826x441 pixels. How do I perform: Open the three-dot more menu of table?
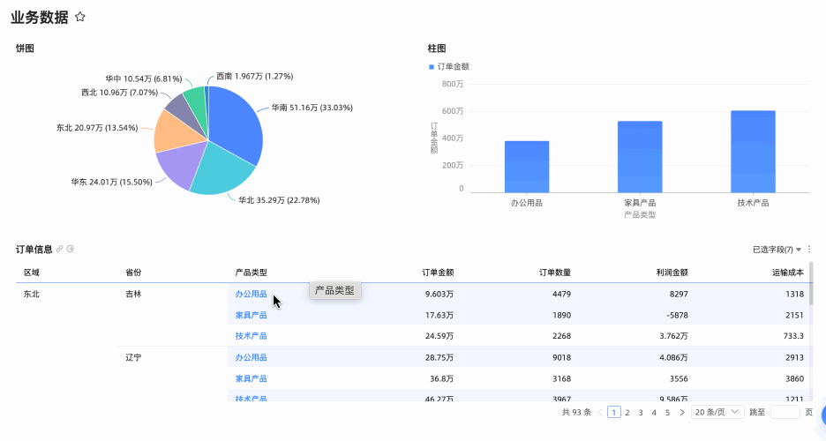pos(809,250)
